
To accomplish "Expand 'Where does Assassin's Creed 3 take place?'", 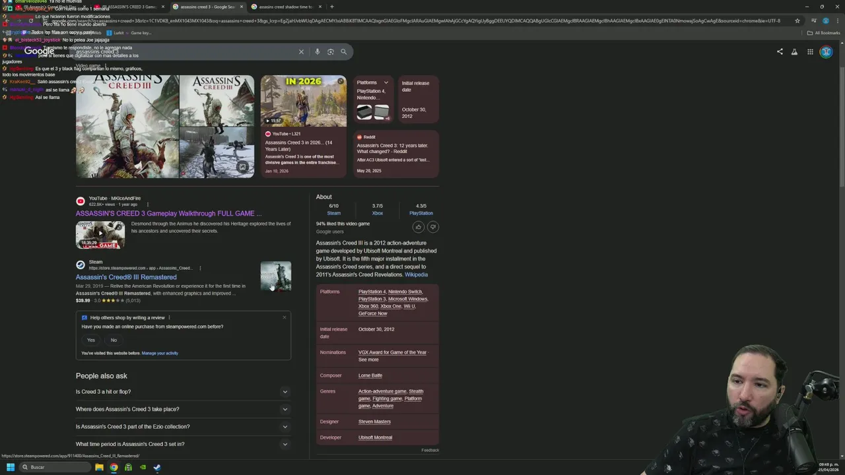I will pos(184,409).
